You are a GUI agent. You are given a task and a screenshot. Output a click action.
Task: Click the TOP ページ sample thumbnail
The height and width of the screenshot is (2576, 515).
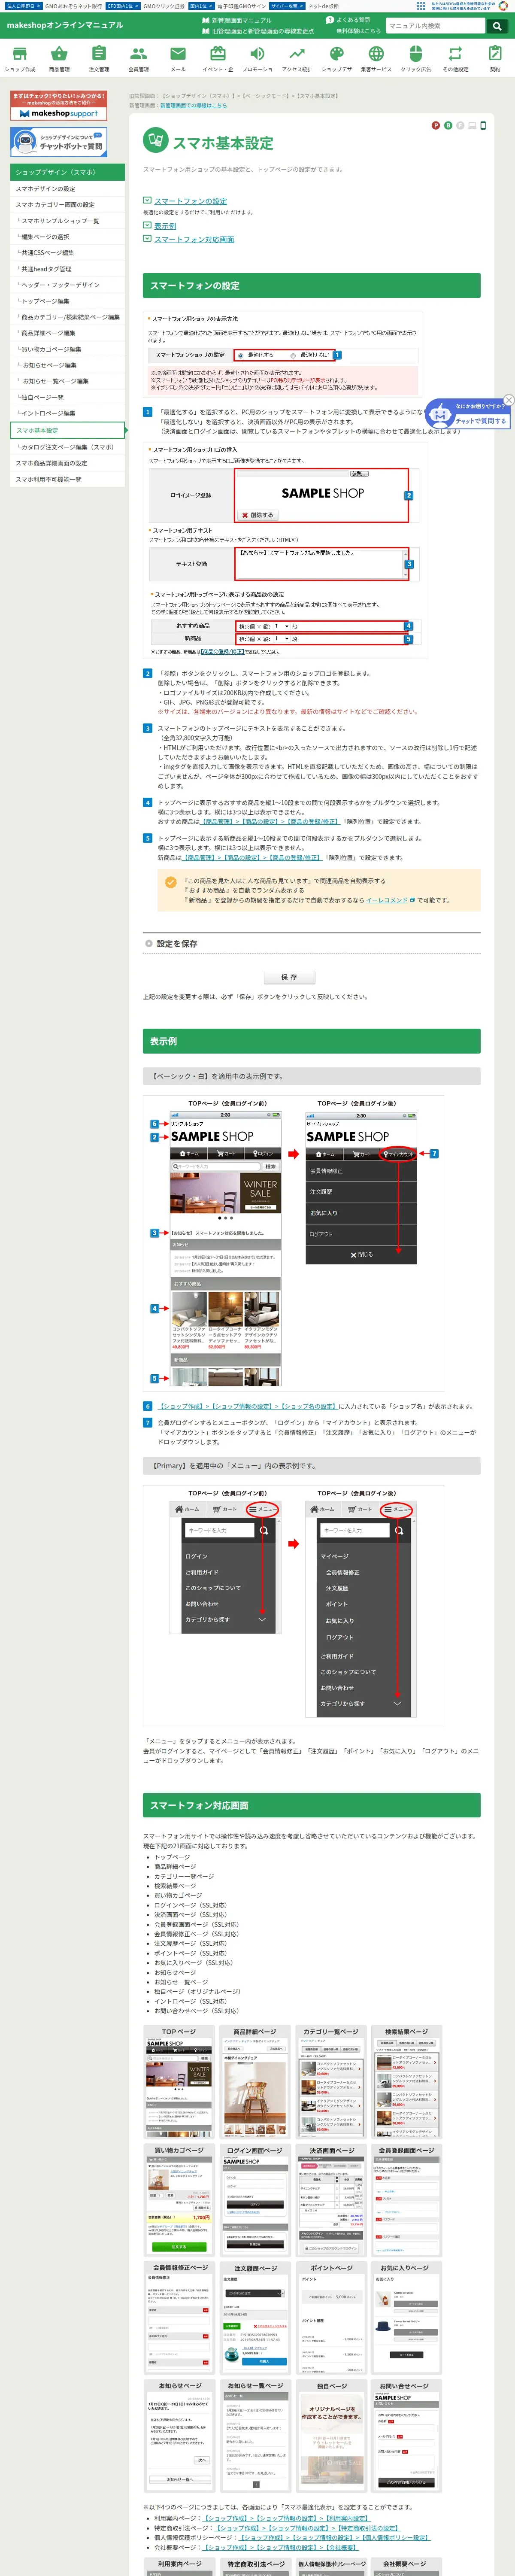tap(179, 2082)
